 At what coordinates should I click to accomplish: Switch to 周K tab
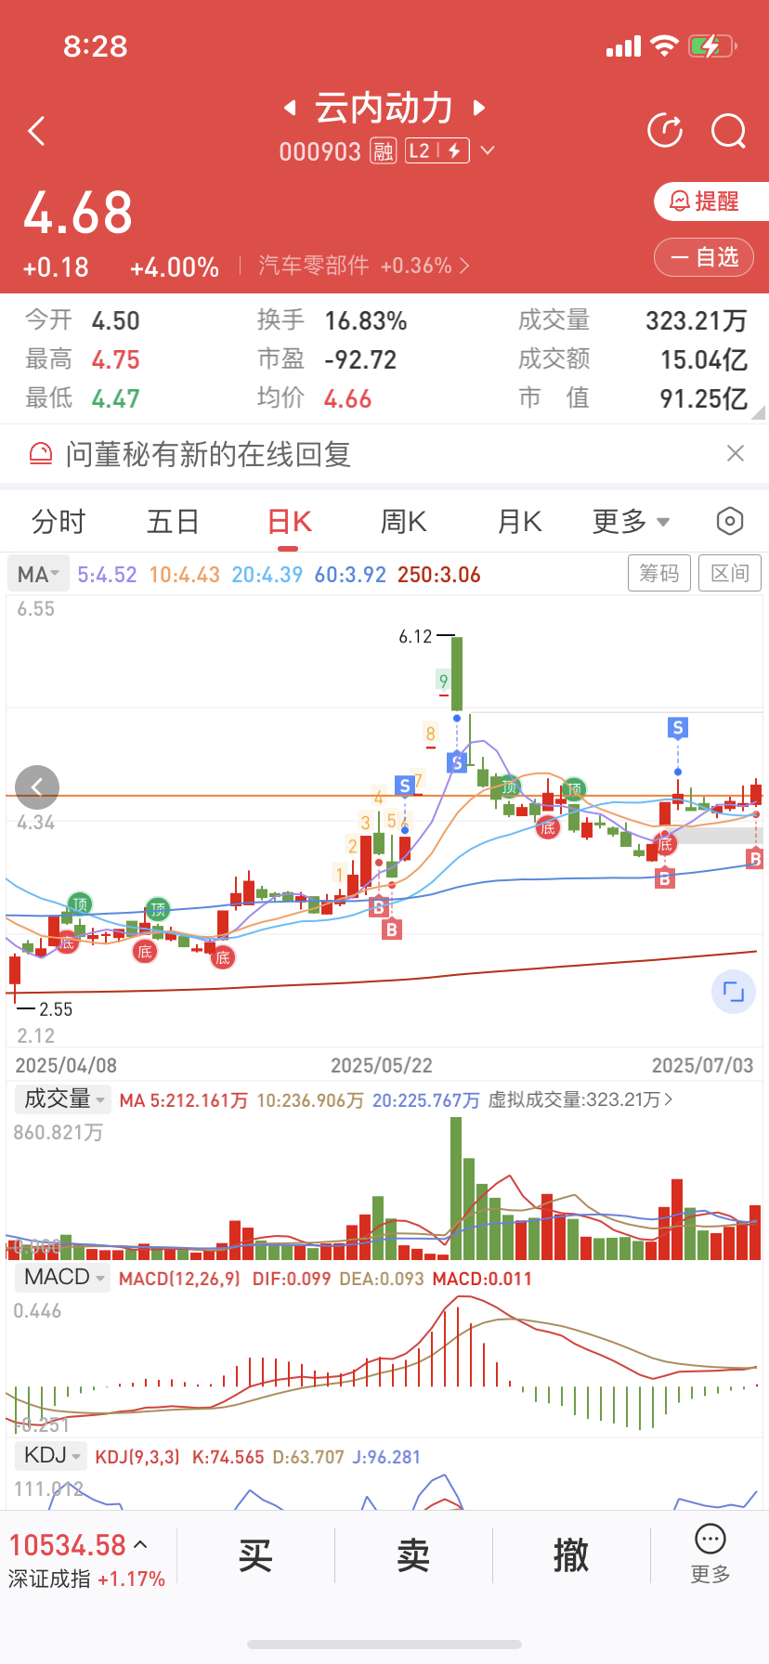tap(404, 522)
